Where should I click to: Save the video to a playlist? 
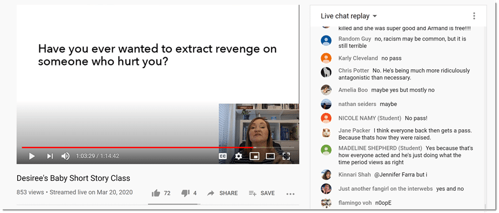click(262, 193)
